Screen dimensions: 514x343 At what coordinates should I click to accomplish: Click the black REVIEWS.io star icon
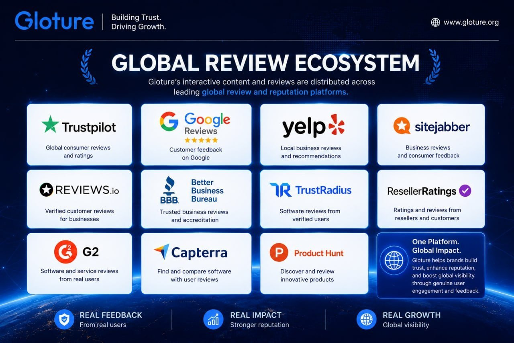[46, 189]
